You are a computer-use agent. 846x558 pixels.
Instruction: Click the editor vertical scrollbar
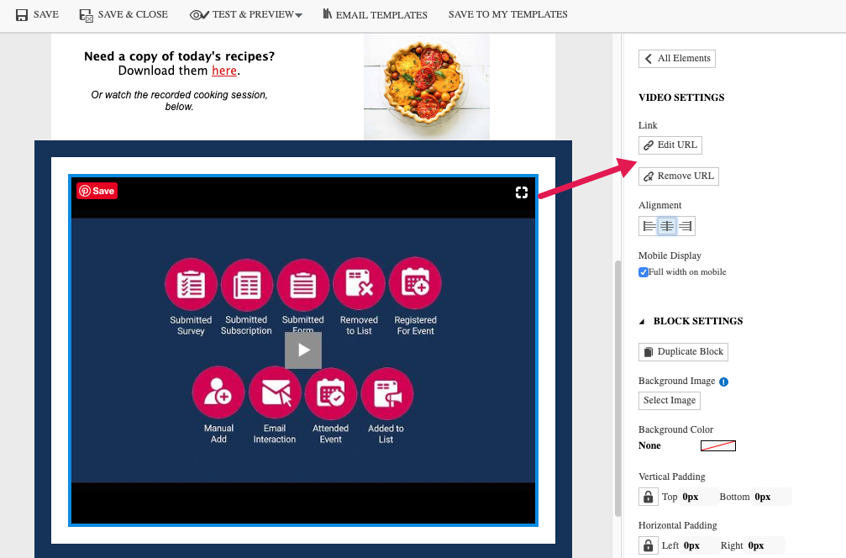point(617,388)
